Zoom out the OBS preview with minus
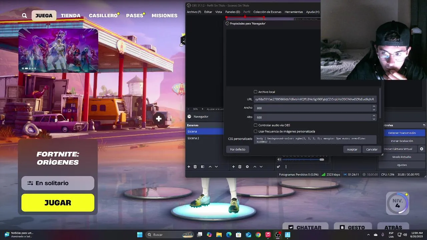 pyautogui.click(x=188, y=109)
